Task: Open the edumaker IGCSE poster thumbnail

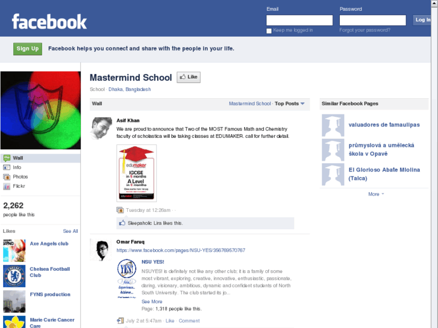Action: click(x=137, y=173)
